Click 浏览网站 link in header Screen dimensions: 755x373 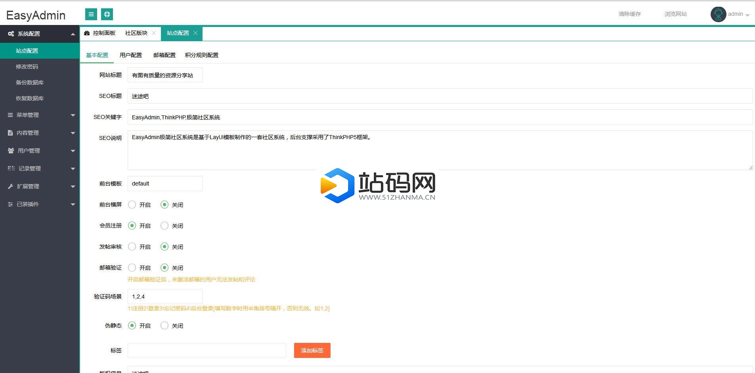coord(676,14)
